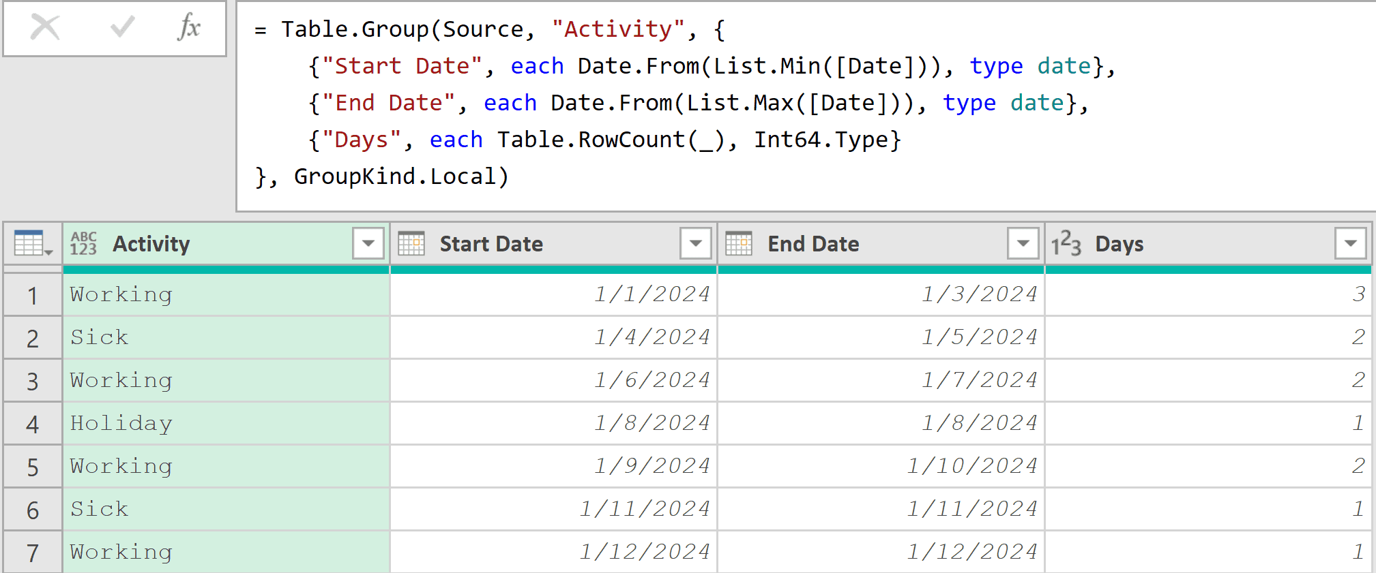Click End Date column date type icon

click(x=739, y=243)
